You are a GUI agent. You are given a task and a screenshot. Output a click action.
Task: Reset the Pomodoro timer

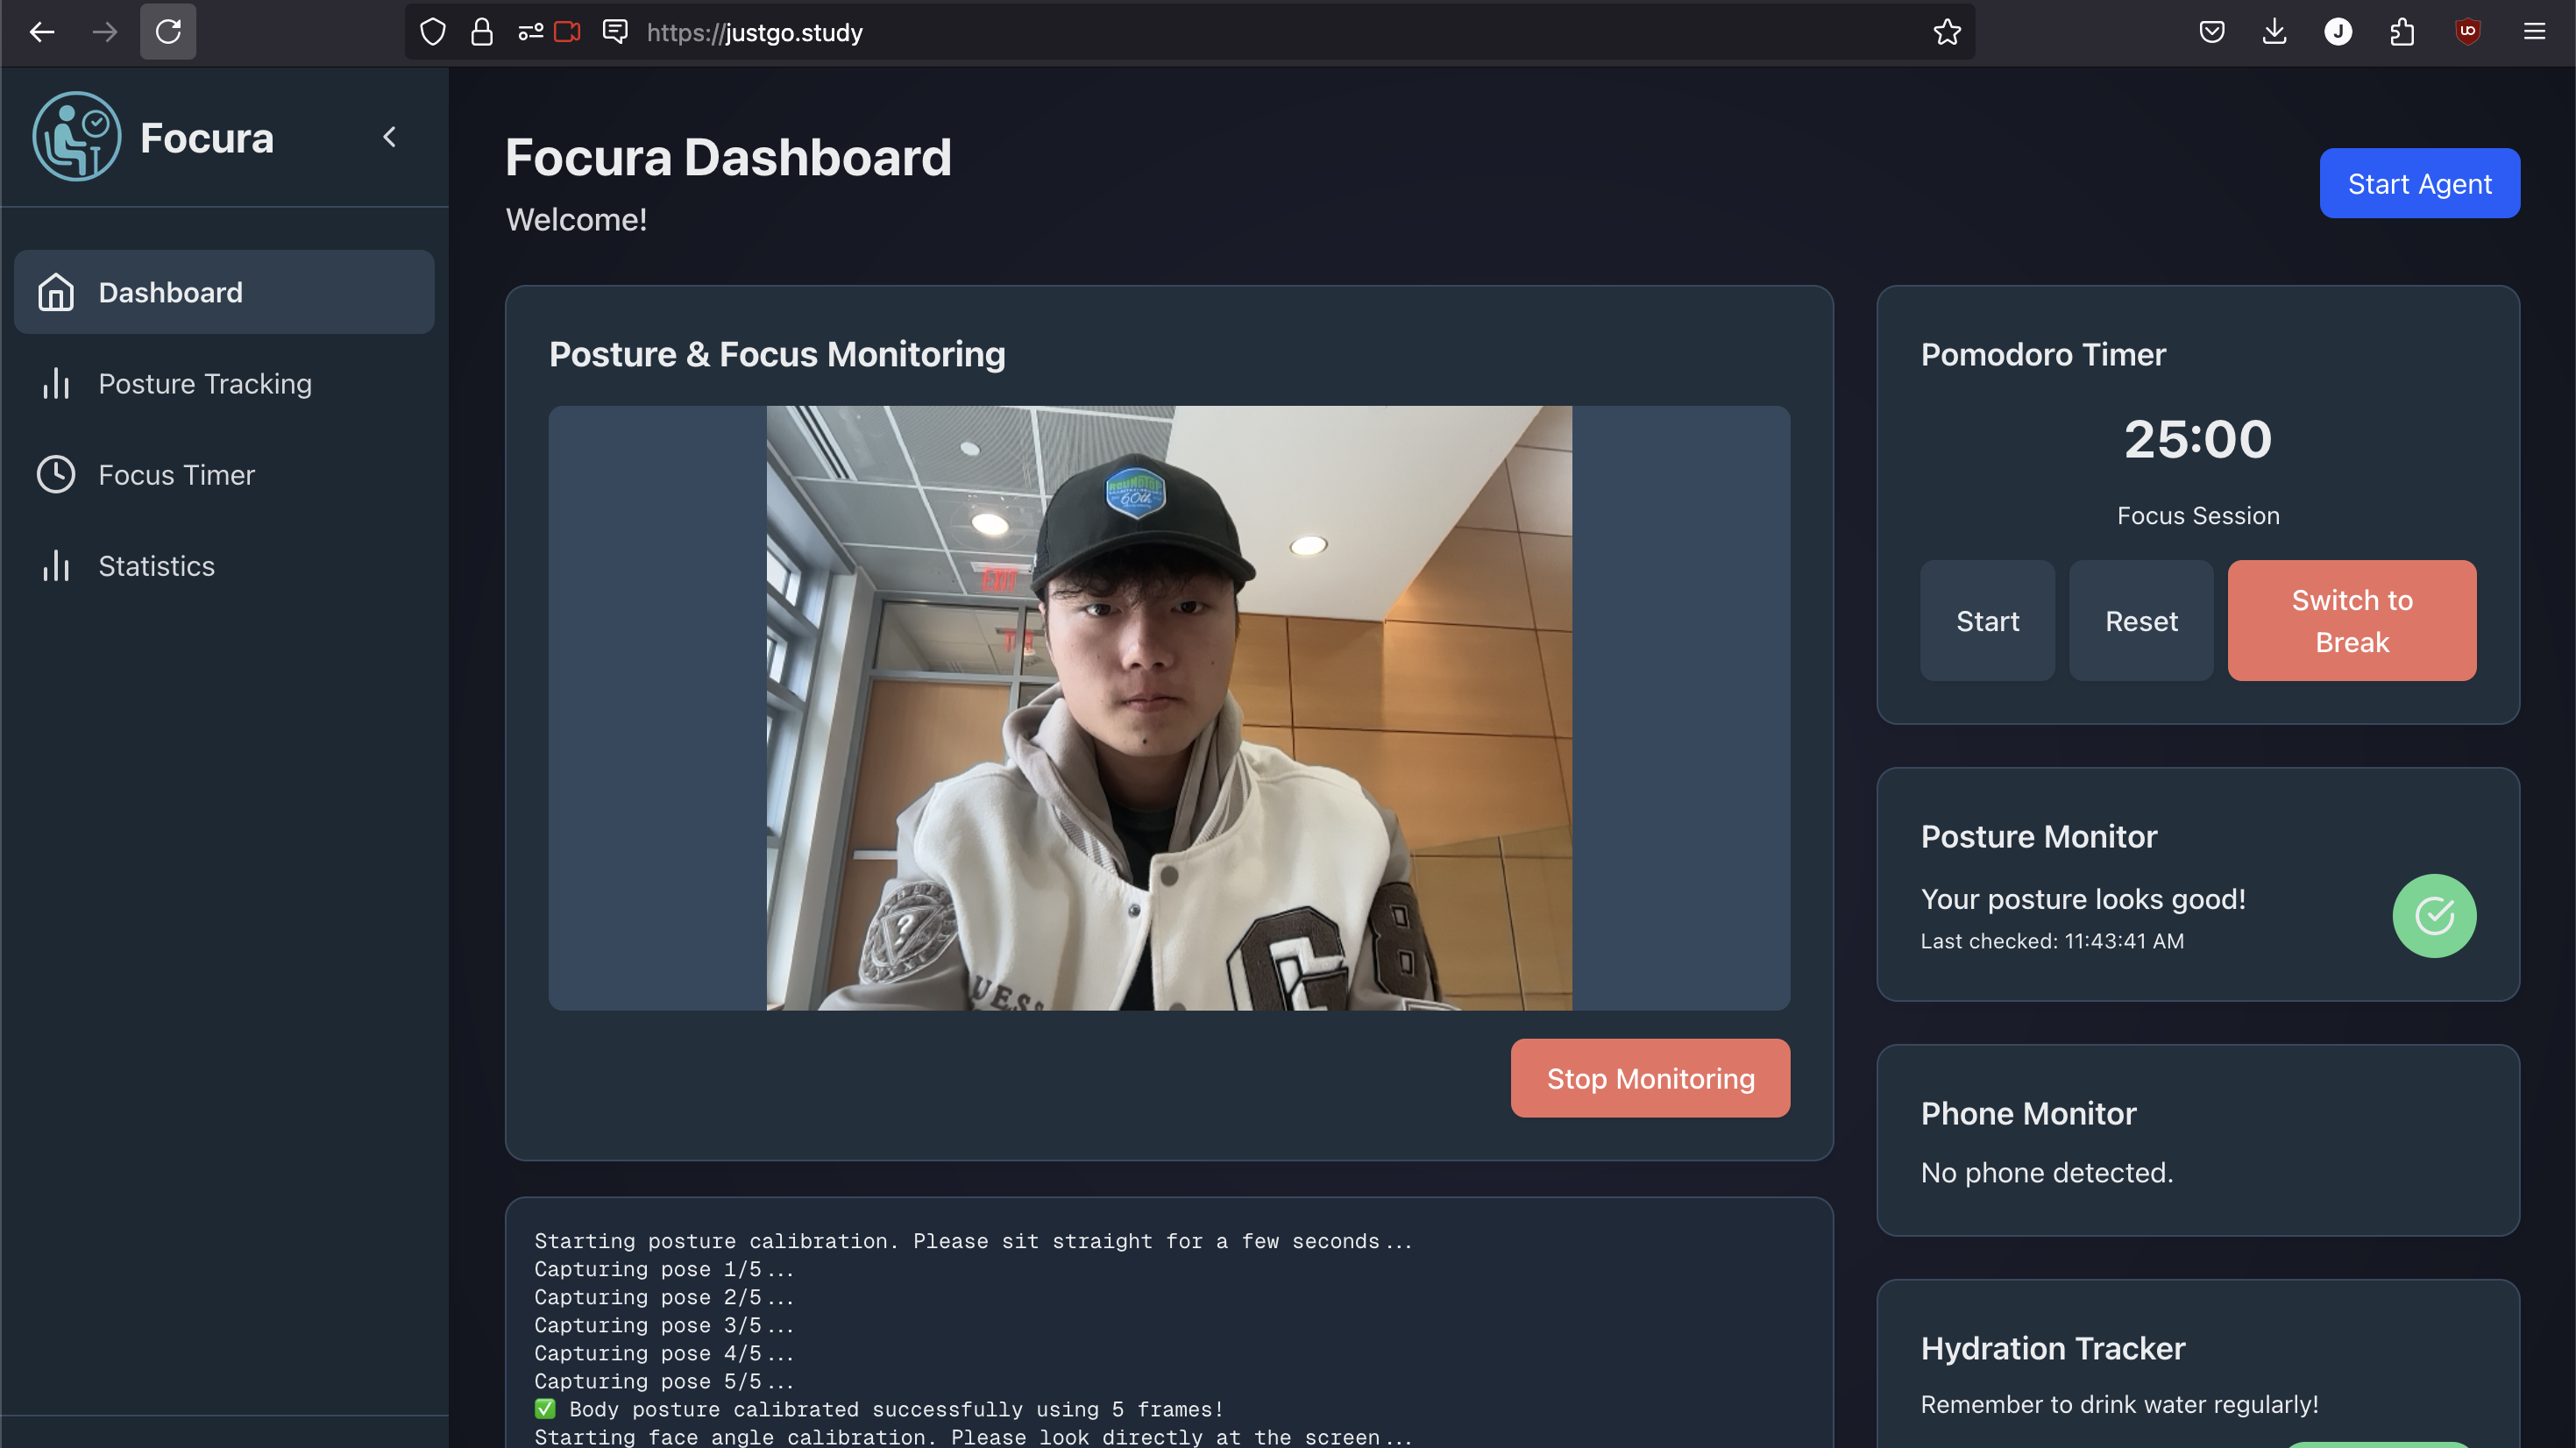[x=2140, y=621]
